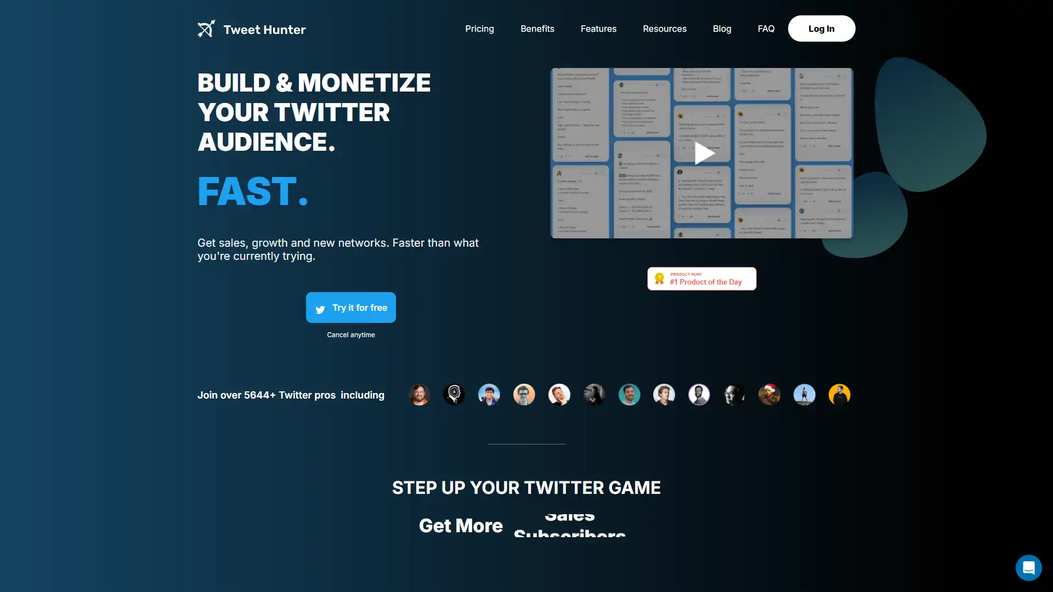Open the Pricing menu item

point(479,28)
